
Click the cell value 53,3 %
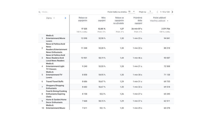(x=103, y=94)
